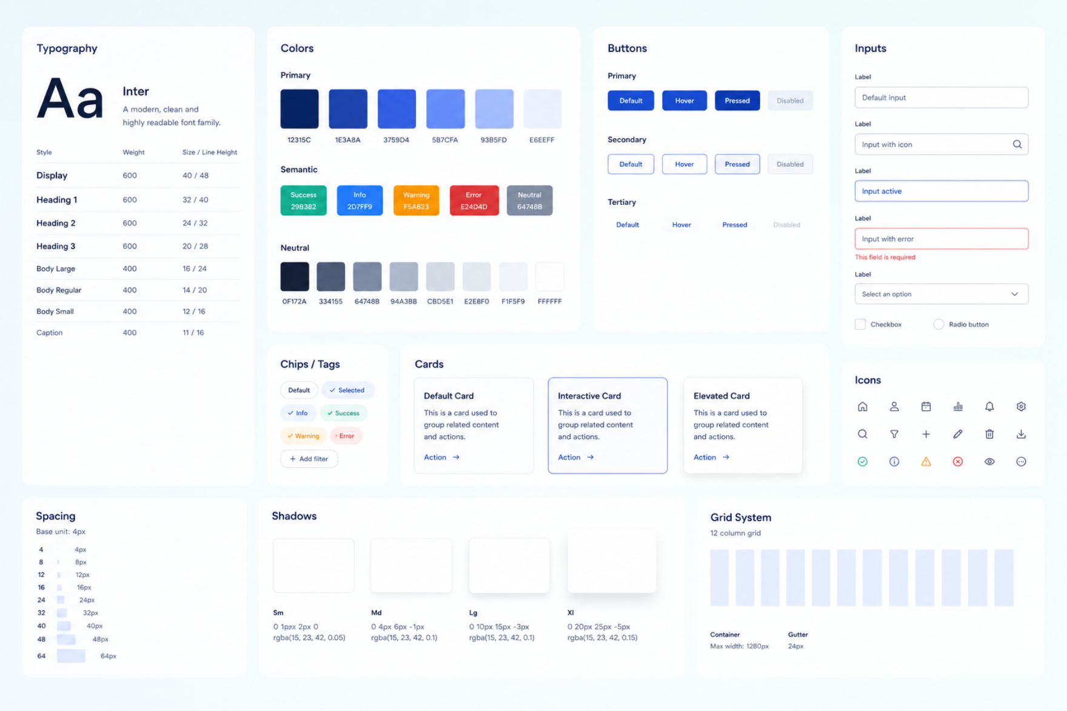This screenshot has height=711, width=1067.
Task: Click tertiary Default button
Action: click(627, 225)
